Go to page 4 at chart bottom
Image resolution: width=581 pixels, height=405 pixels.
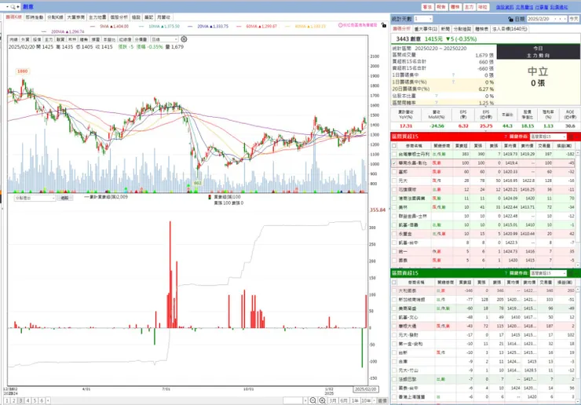pos(27,400)
